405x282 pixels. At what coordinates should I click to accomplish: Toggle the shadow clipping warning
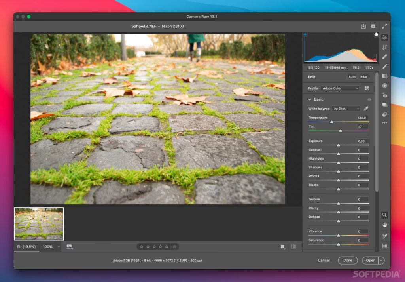(305, 35)
